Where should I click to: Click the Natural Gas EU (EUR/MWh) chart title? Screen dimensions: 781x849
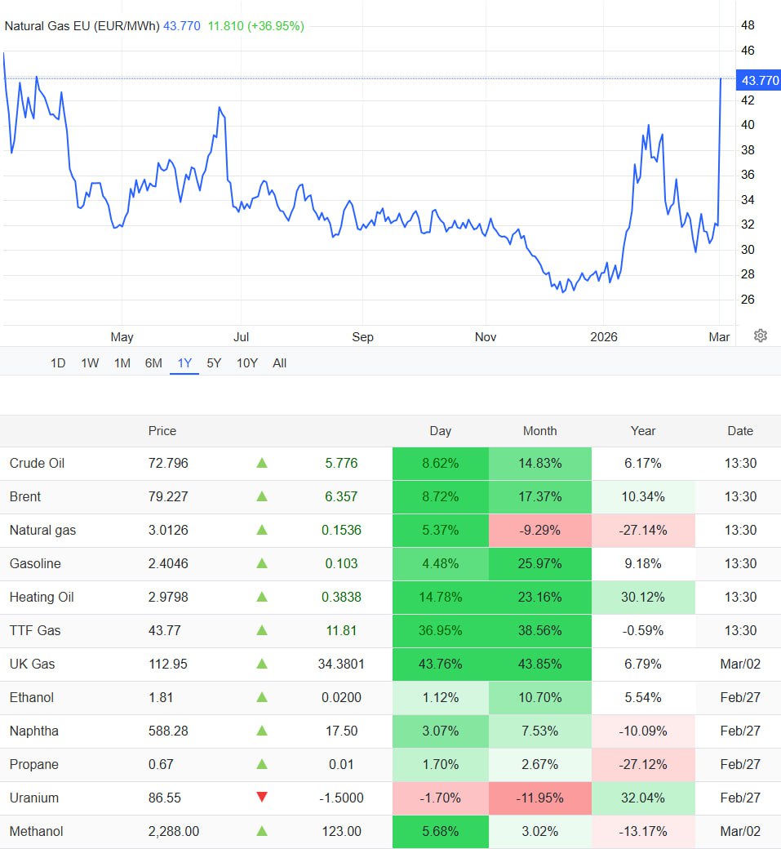82,26
